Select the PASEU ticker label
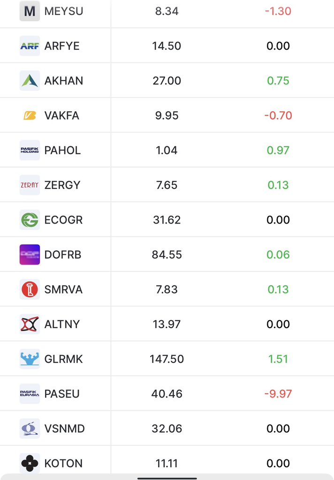Viewport: 334px width, 480px height. coord(62,394)
